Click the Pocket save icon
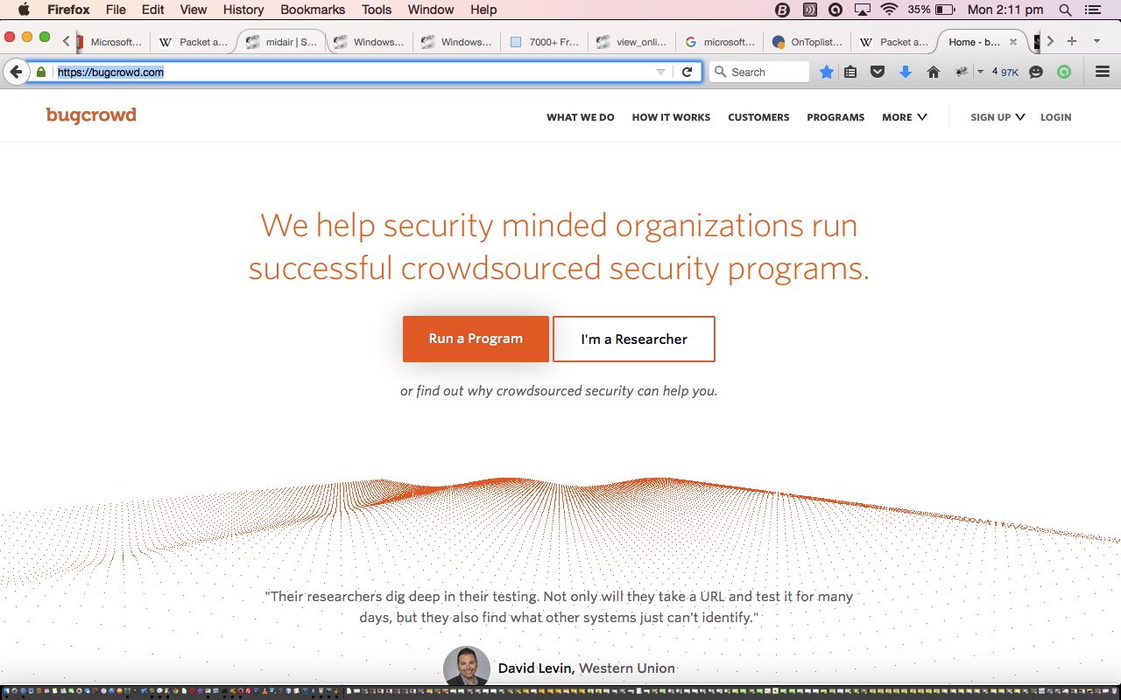The width and height of the screenshot is (1121, 700). tap(877, 72)
